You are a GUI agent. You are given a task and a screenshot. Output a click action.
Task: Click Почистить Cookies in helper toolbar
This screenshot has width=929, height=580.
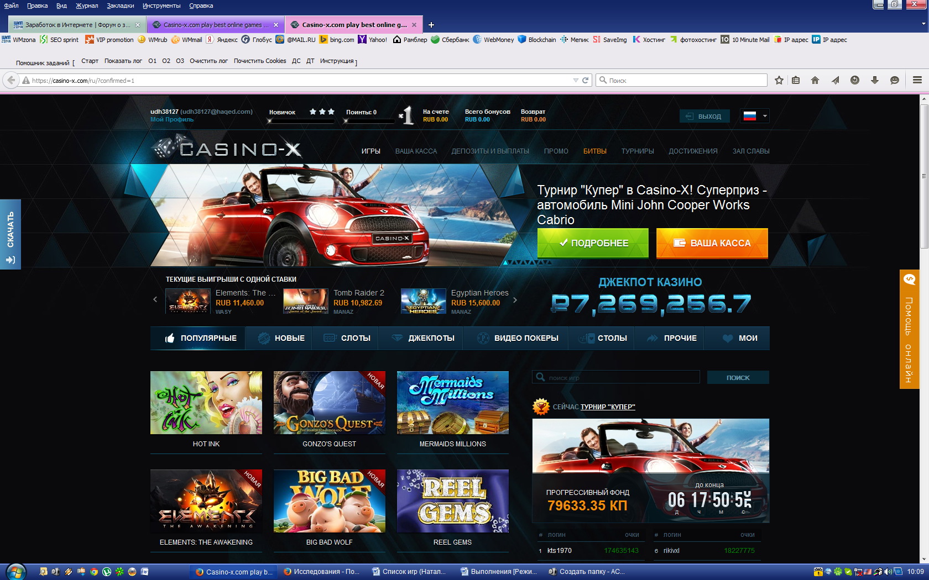coord(260,61)
